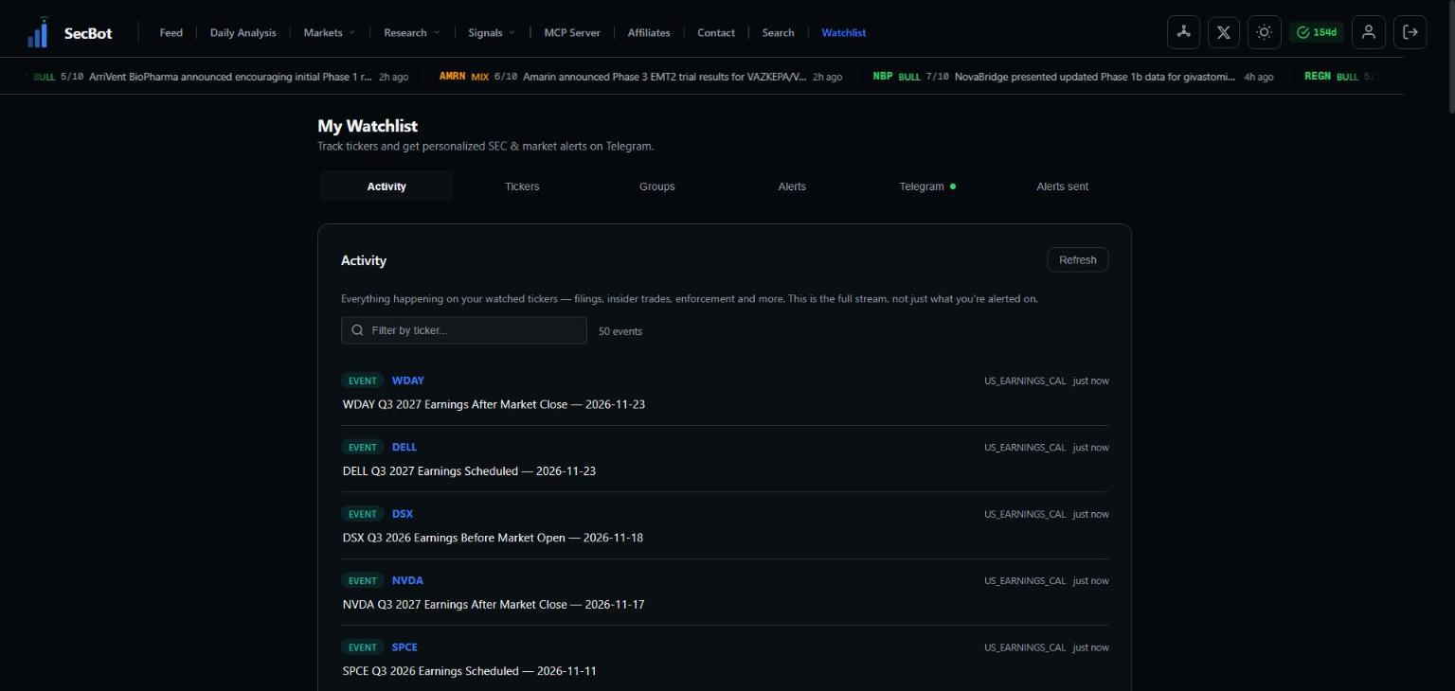Open the Alerts tab
This screenshot has width=1455, height=691.
[792, 186]
